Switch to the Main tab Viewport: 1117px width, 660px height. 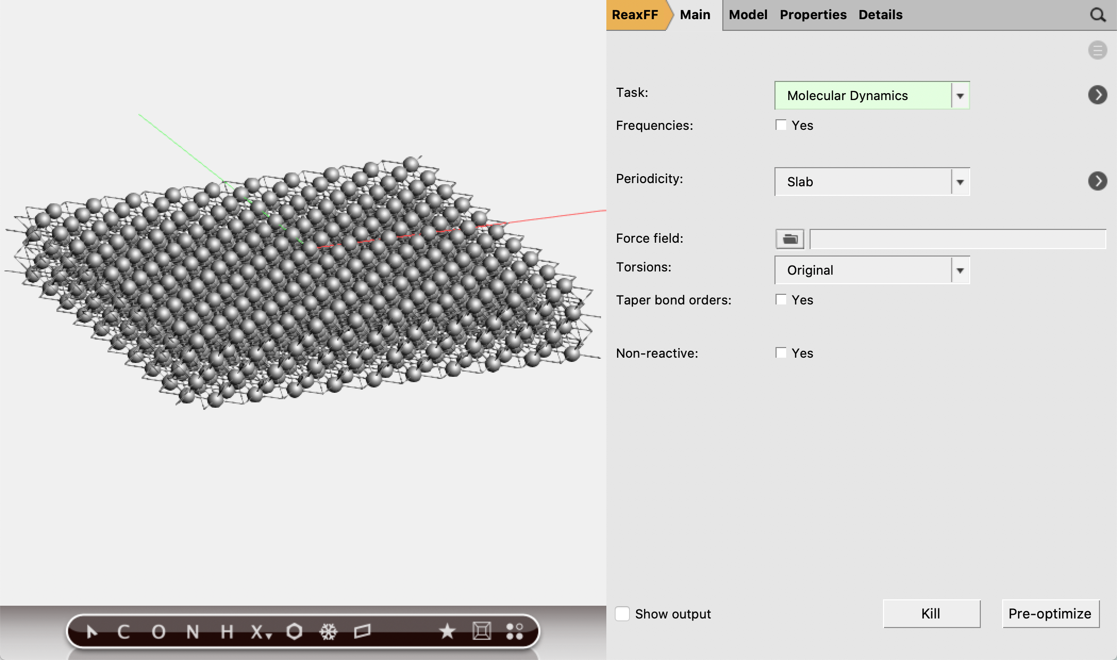tap(695, 15)
